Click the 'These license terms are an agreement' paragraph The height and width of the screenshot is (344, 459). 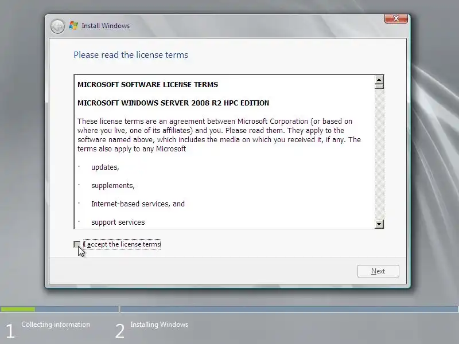coord(219,135)
